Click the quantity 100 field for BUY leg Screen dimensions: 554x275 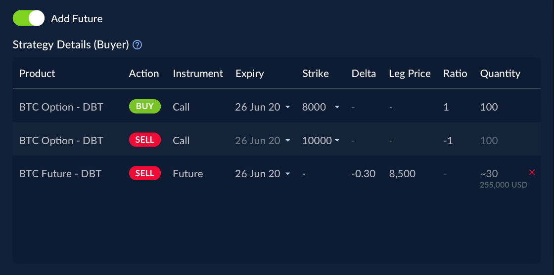click(489, 107)
